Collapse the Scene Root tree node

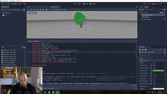click(140, 13)
